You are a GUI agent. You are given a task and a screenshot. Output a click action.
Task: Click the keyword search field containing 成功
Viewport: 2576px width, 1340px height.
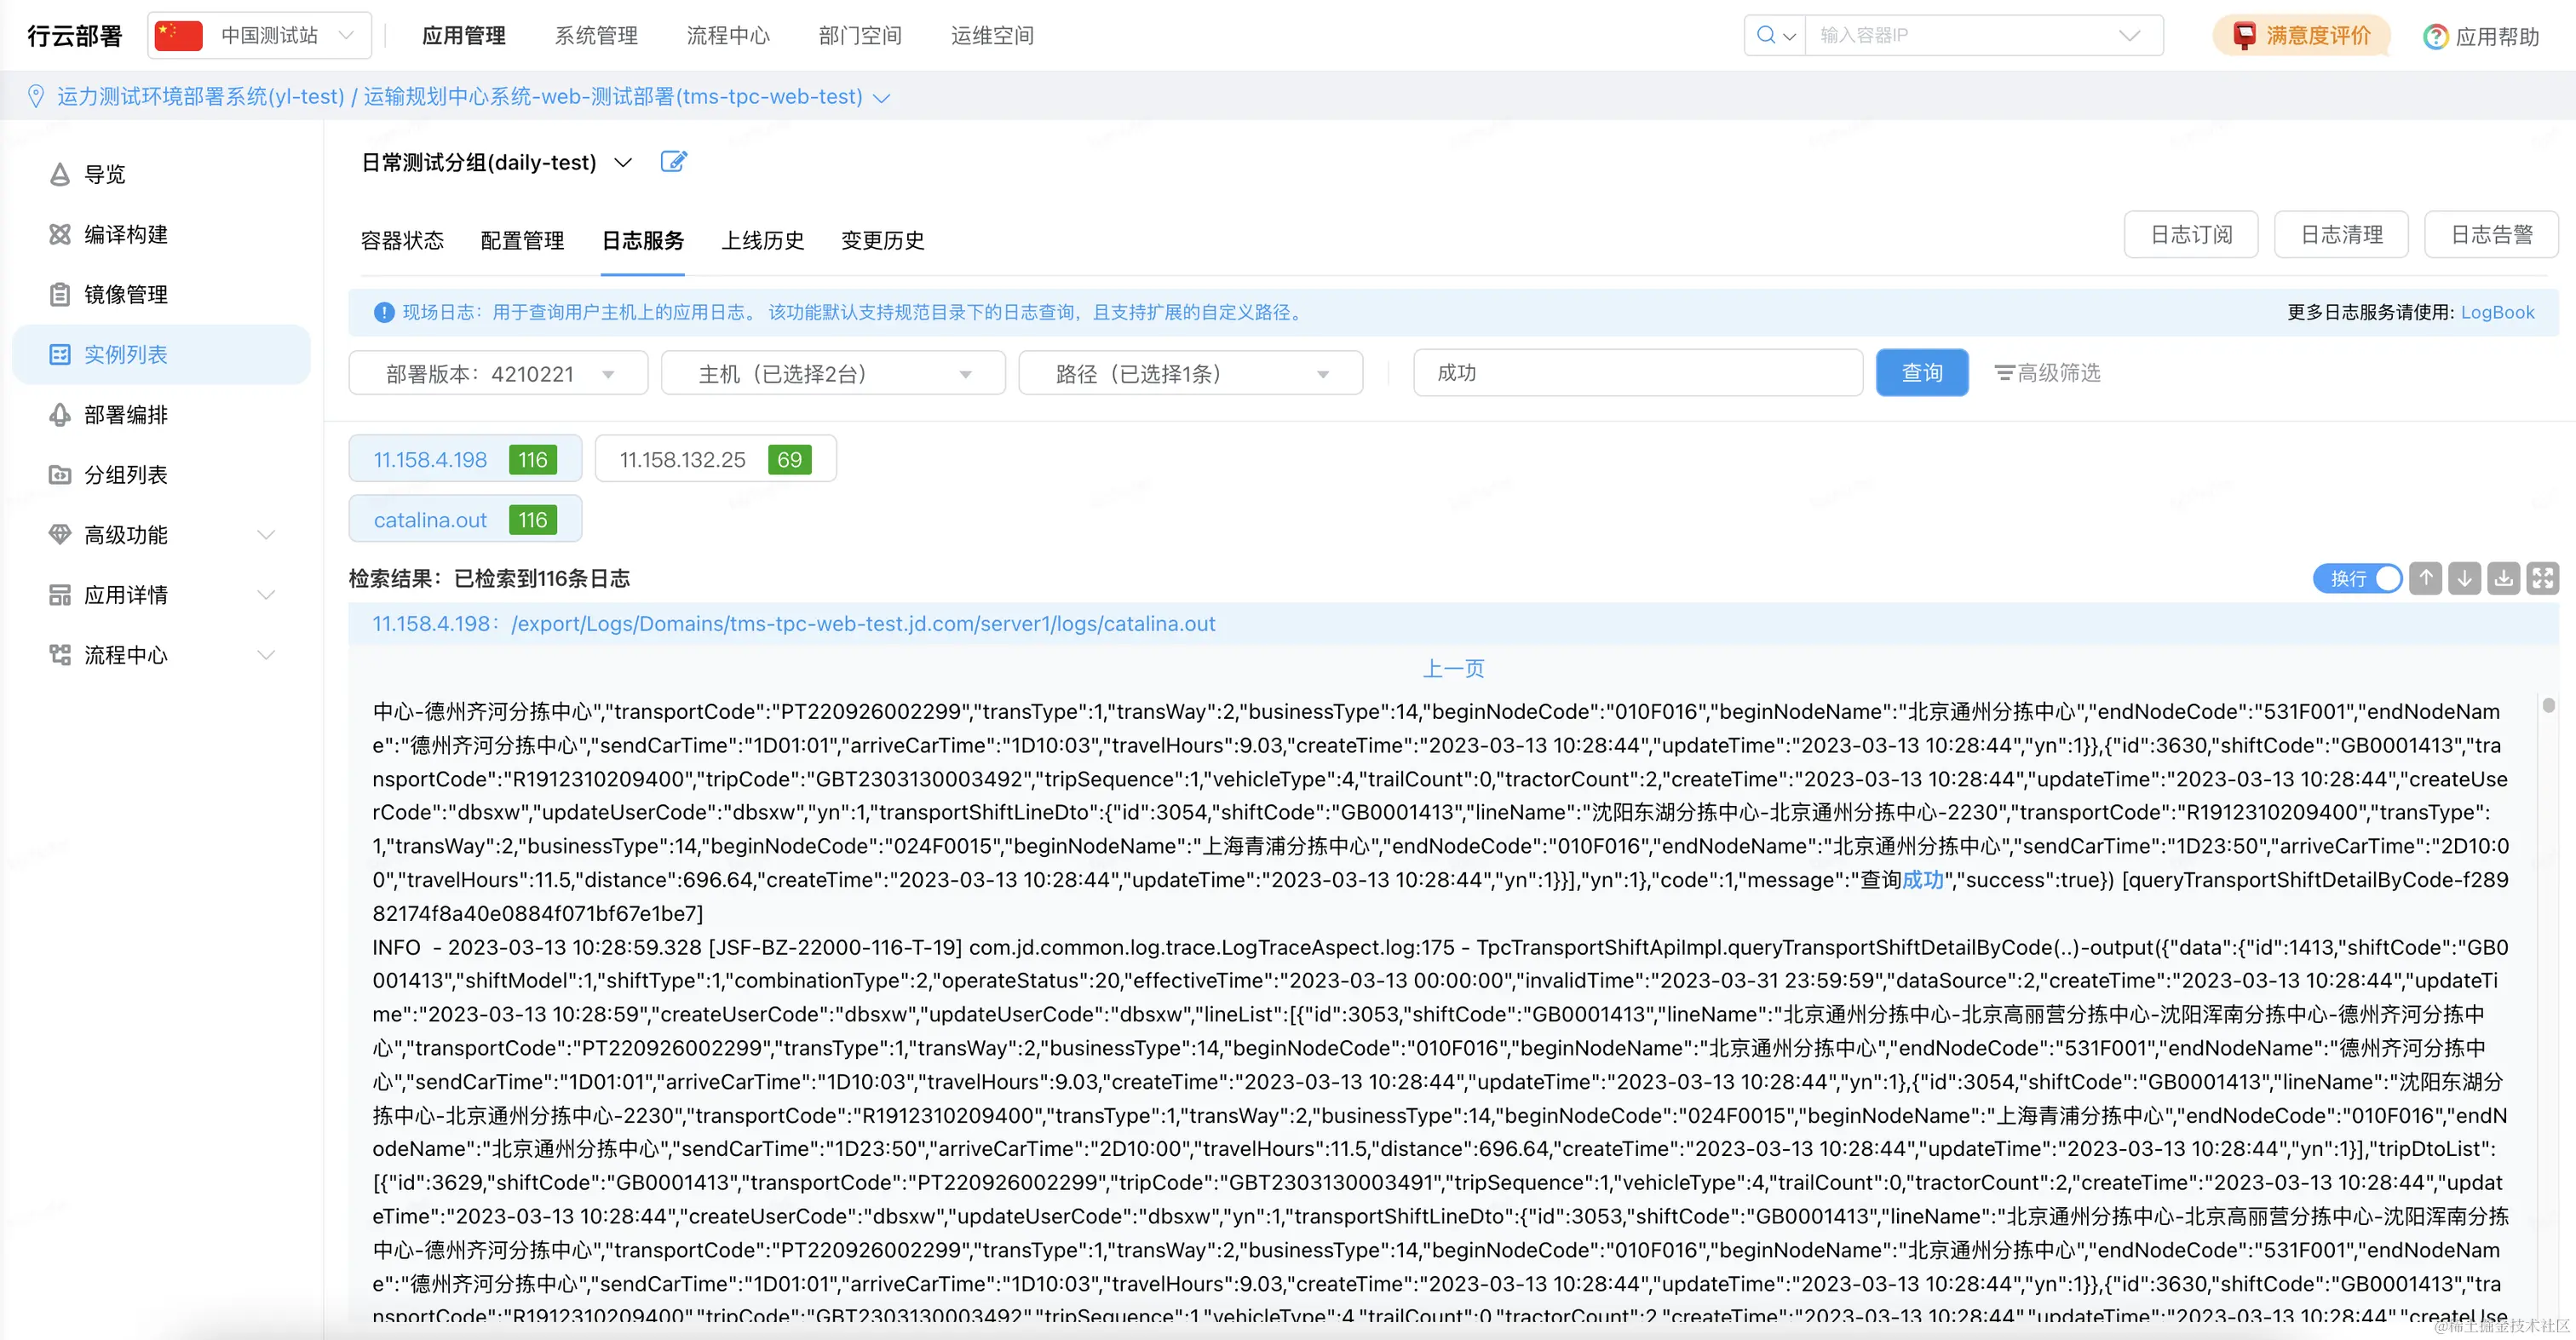pyautogui.click(x=1636, y=373)
